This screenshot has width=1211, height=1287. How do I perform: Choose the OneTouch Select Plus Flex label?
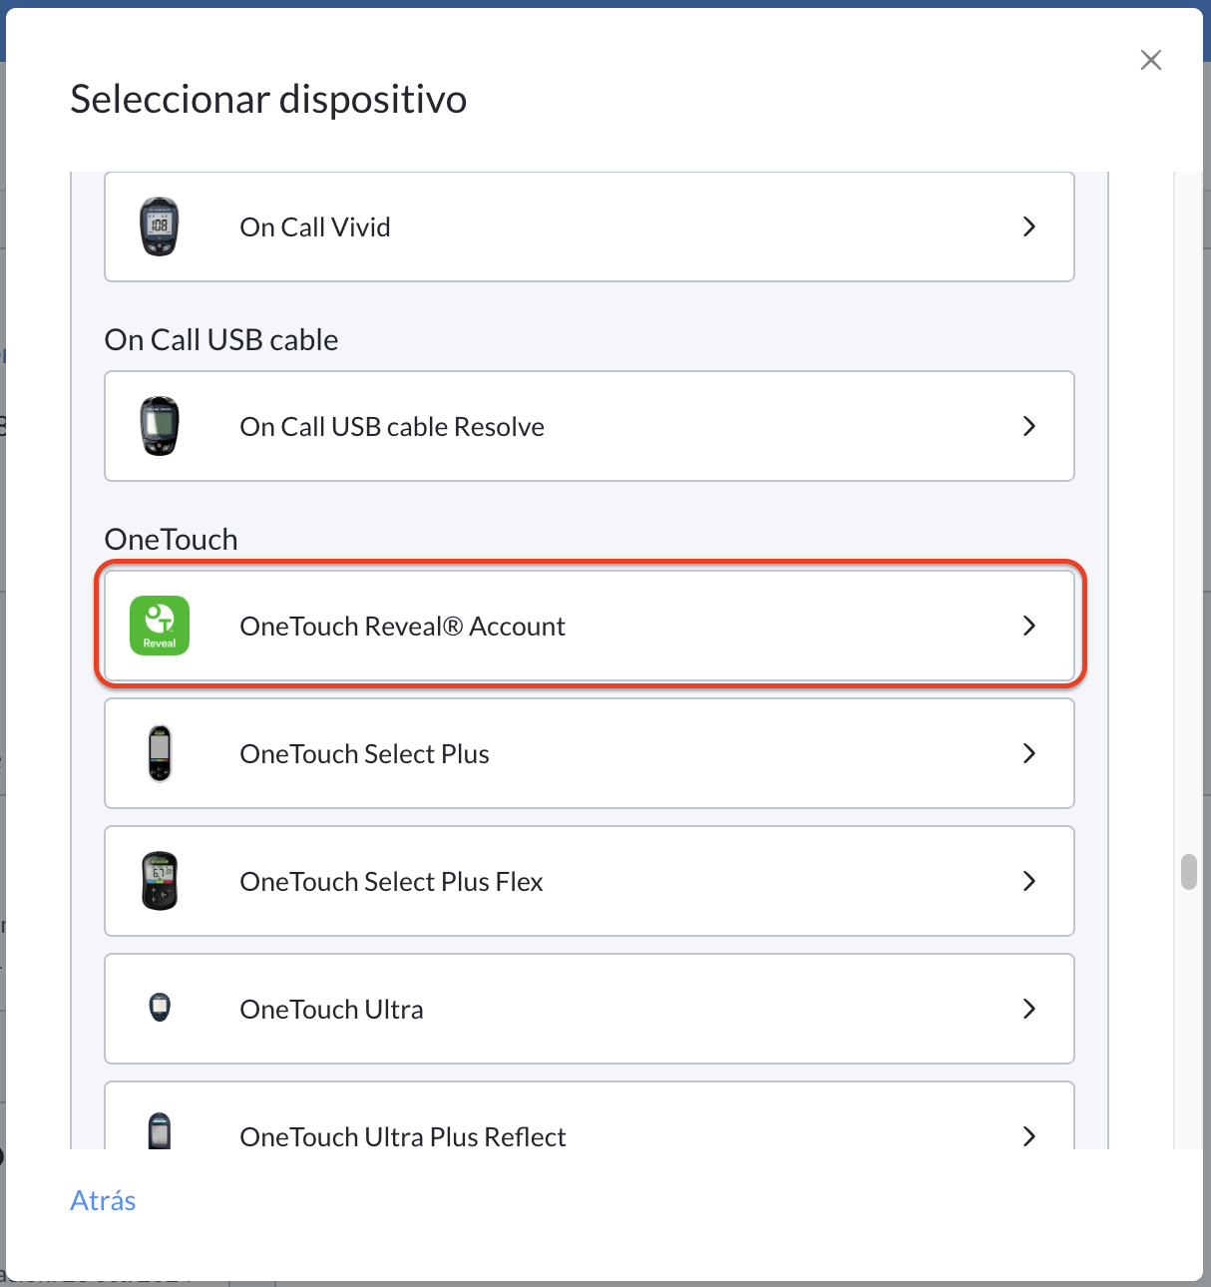tap(392, 882)
